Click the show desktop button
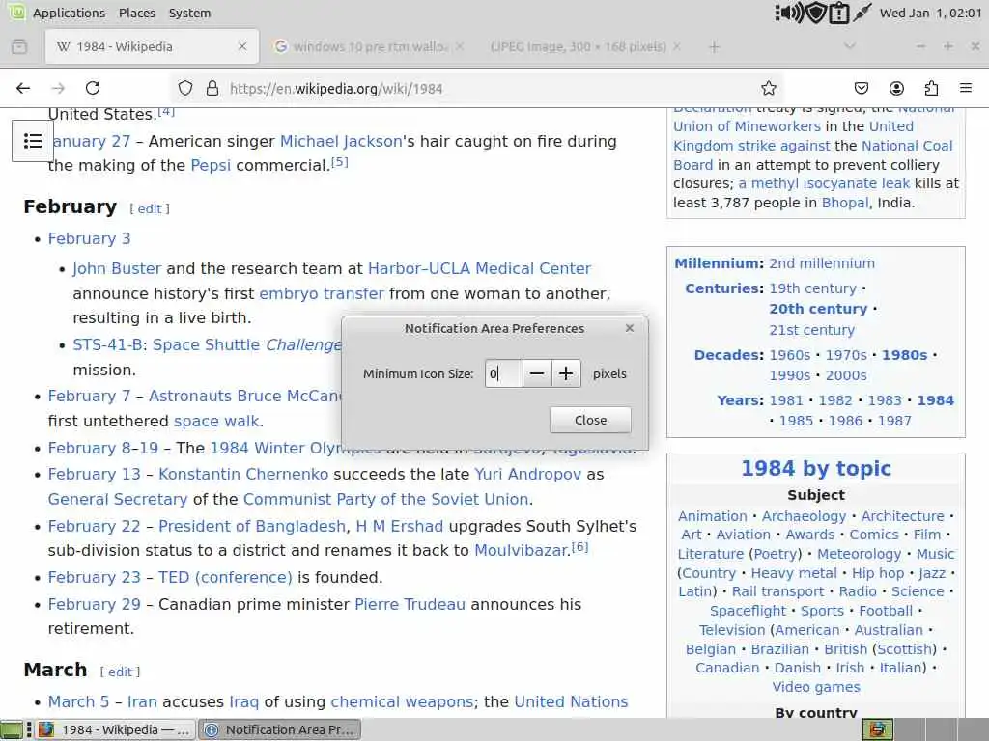Image resolution: width=989 pixels, height=741 pixels. [12, 729]
